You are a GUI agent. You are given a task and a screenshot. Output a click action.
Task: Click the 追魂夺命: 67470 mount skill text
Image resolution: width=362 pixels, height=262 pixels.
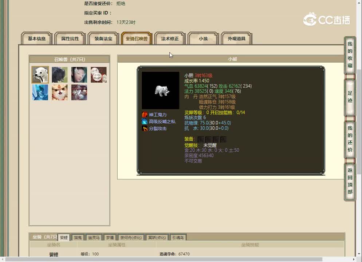click(x=174, y=254)
